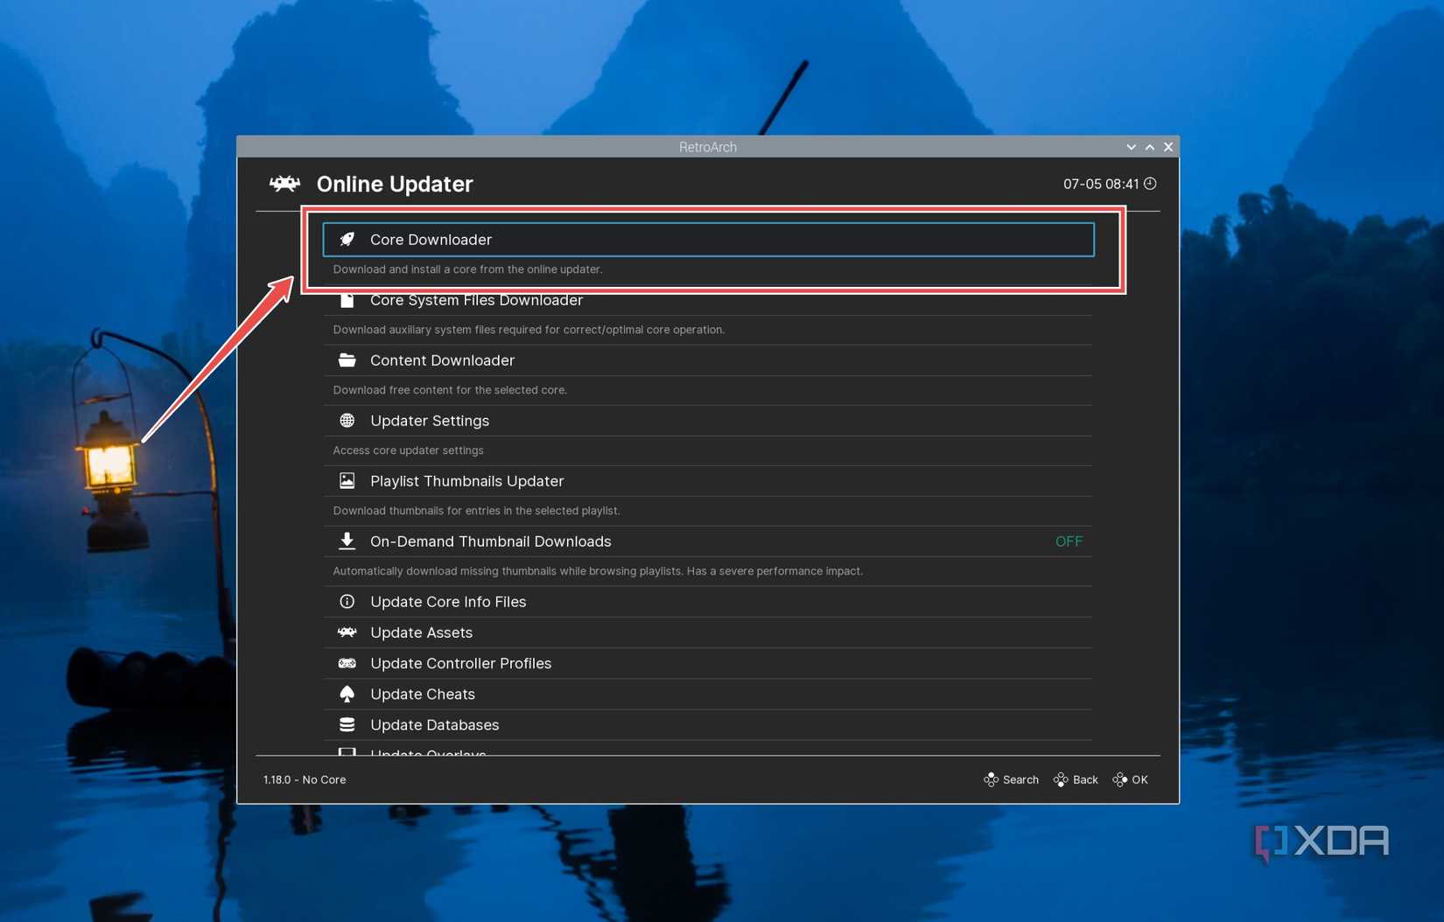This screenshot has height=922, width=1444.
Task: Click the download arrow icon for On-Demand Thumbnail Downloads
Action: (347, 541)
